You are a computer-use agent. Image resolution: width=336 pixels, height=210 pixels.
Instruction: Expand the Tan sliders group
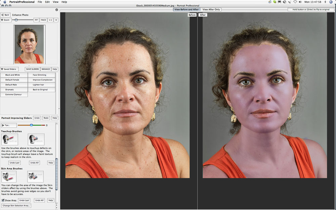[9, 125]
